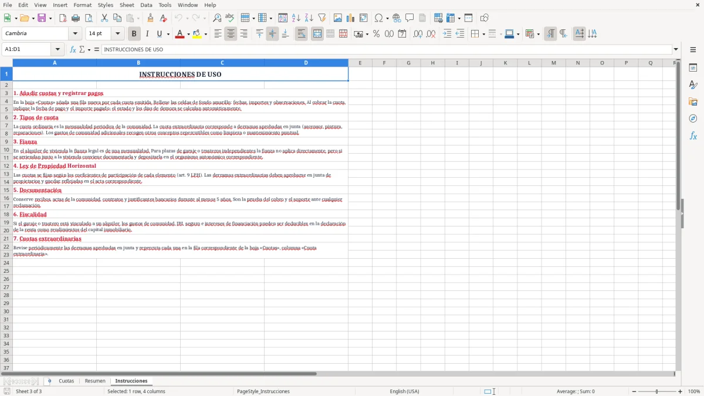This screenshot has width=704, height=396.
Task: Format as date
Action: coord(402,34)
